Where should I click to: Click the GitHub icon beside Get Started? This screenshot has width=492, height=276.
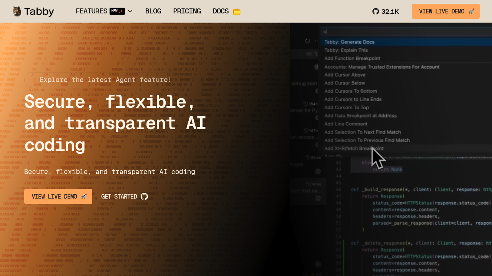pos(145,197)
